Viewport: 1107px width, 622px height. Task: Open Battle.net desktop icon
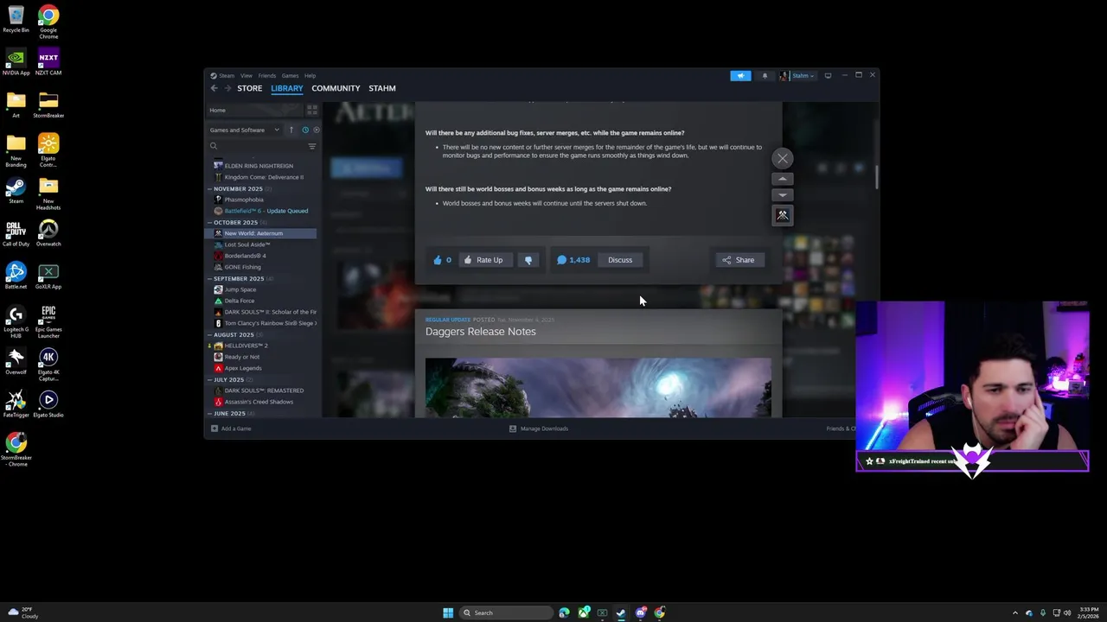[x=16, y=276]
